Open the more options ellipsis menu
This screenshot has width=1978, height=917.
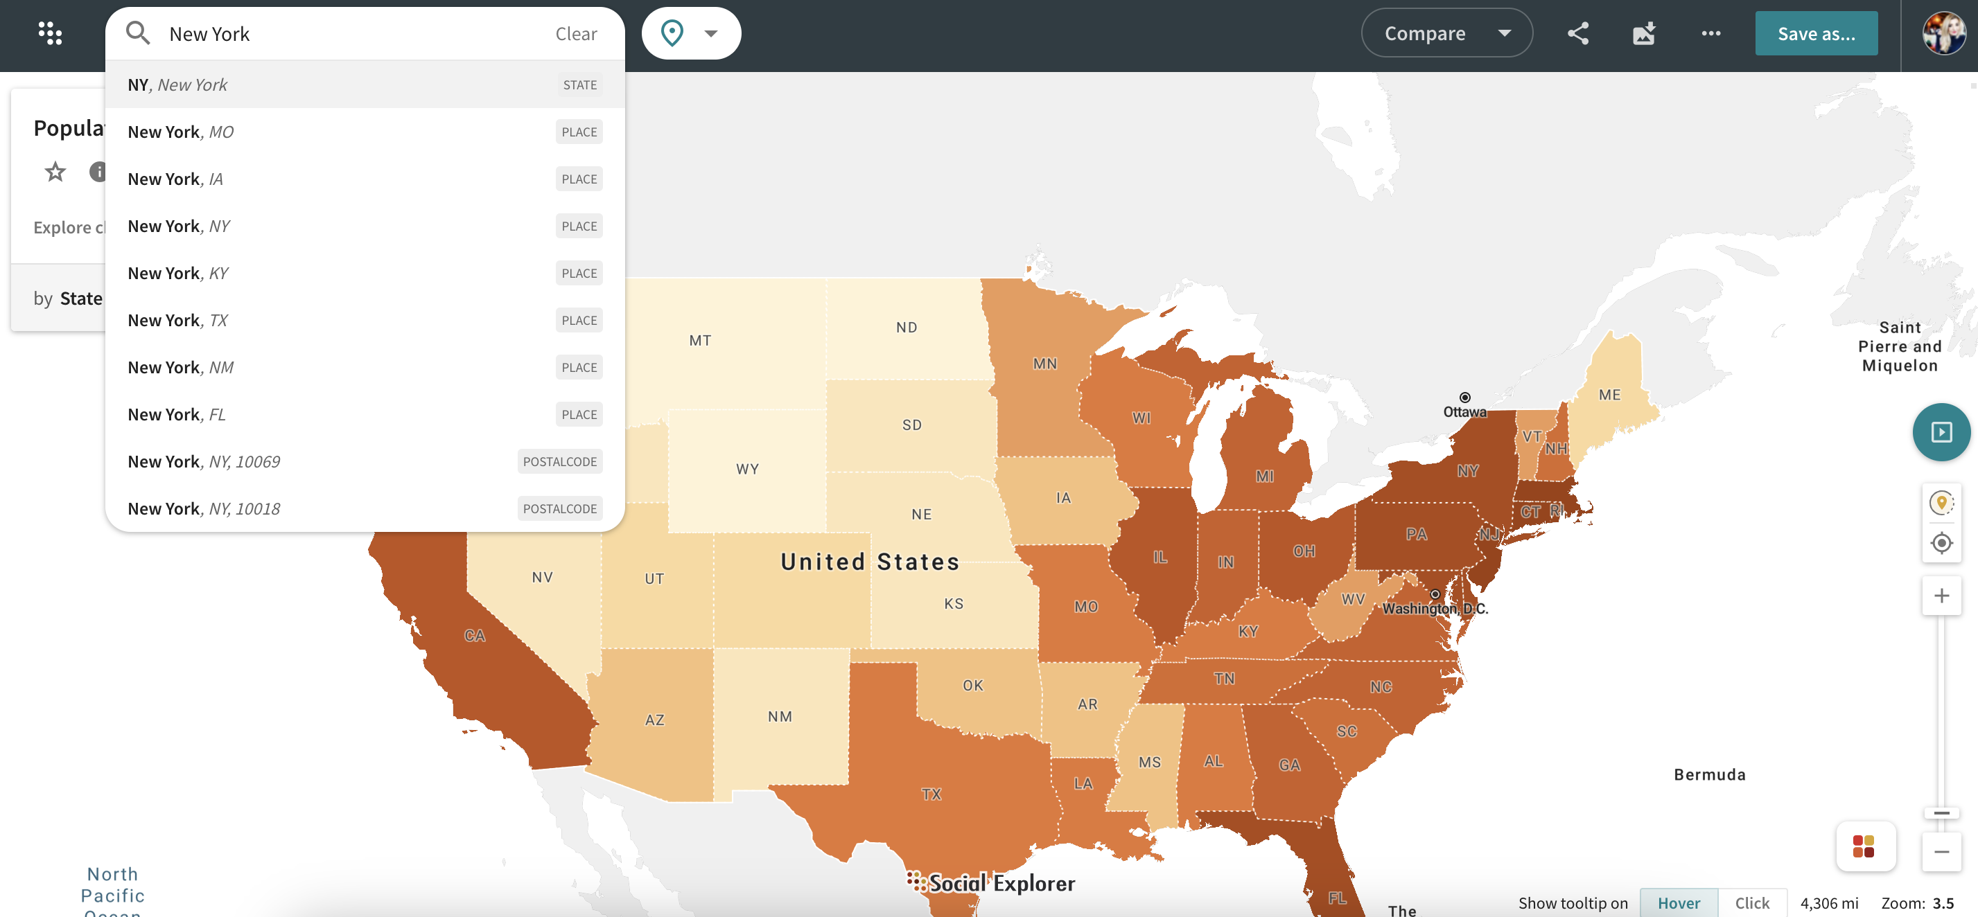tap(1710, 33)
